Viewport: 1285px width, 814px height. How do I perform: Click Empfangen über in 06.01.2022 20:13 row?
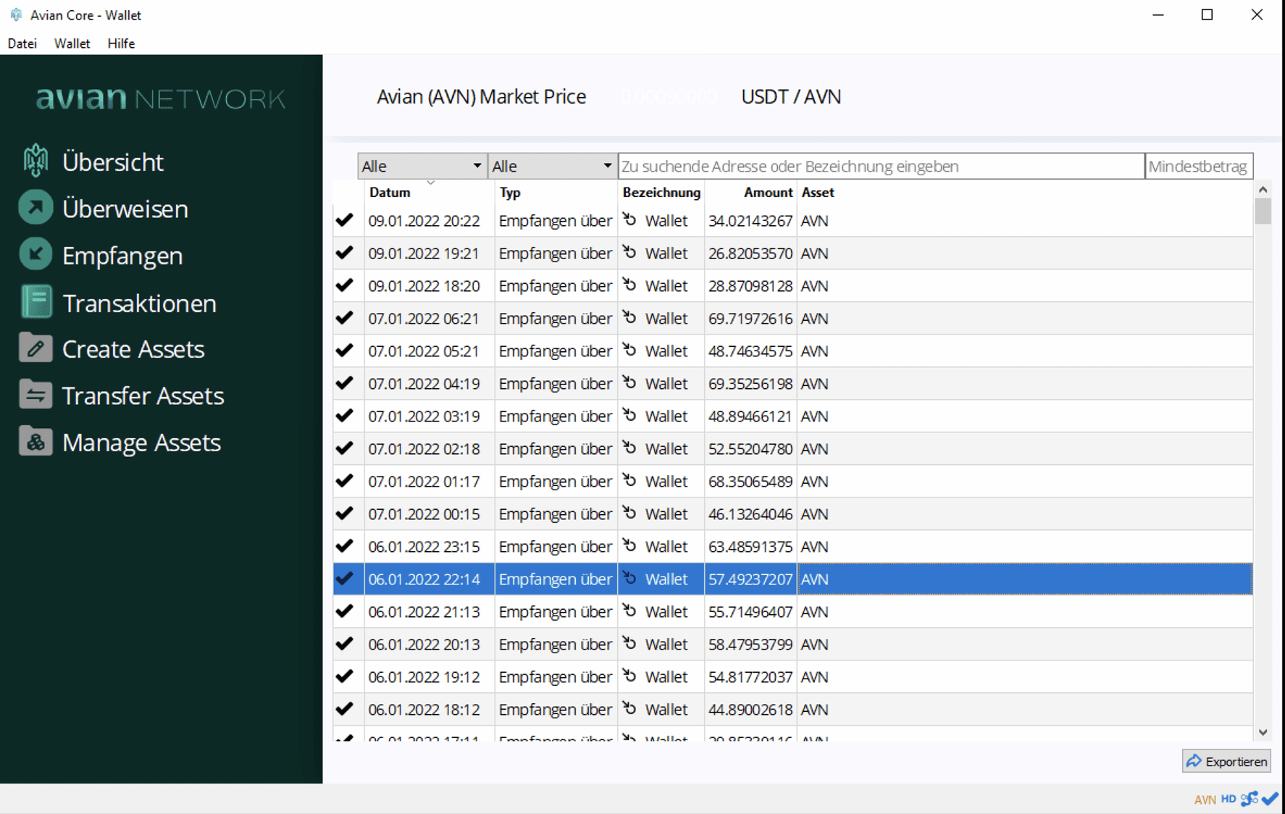[x=556, y=645]
